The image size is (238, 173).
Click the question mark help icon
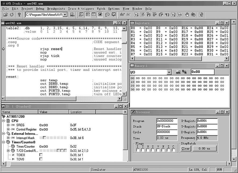point(19,15)
